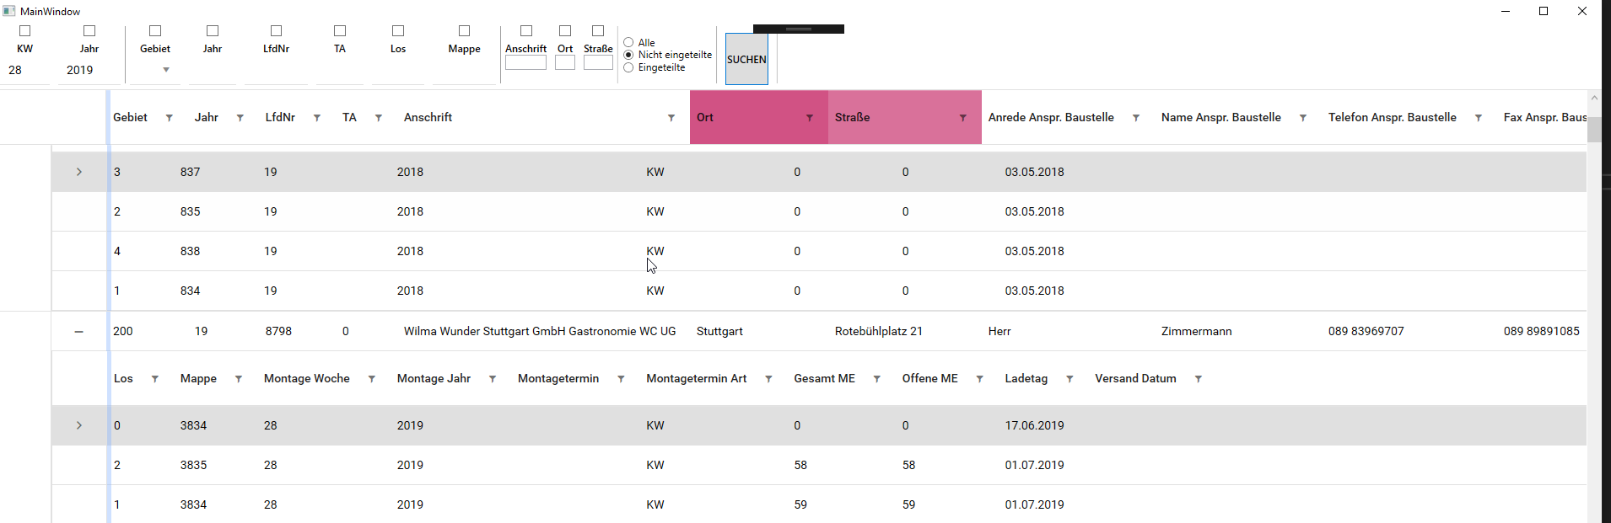Expand the Los 0 Mappe 3834 row
This screenshot has height=523, width=1611.
pos(79,425)
